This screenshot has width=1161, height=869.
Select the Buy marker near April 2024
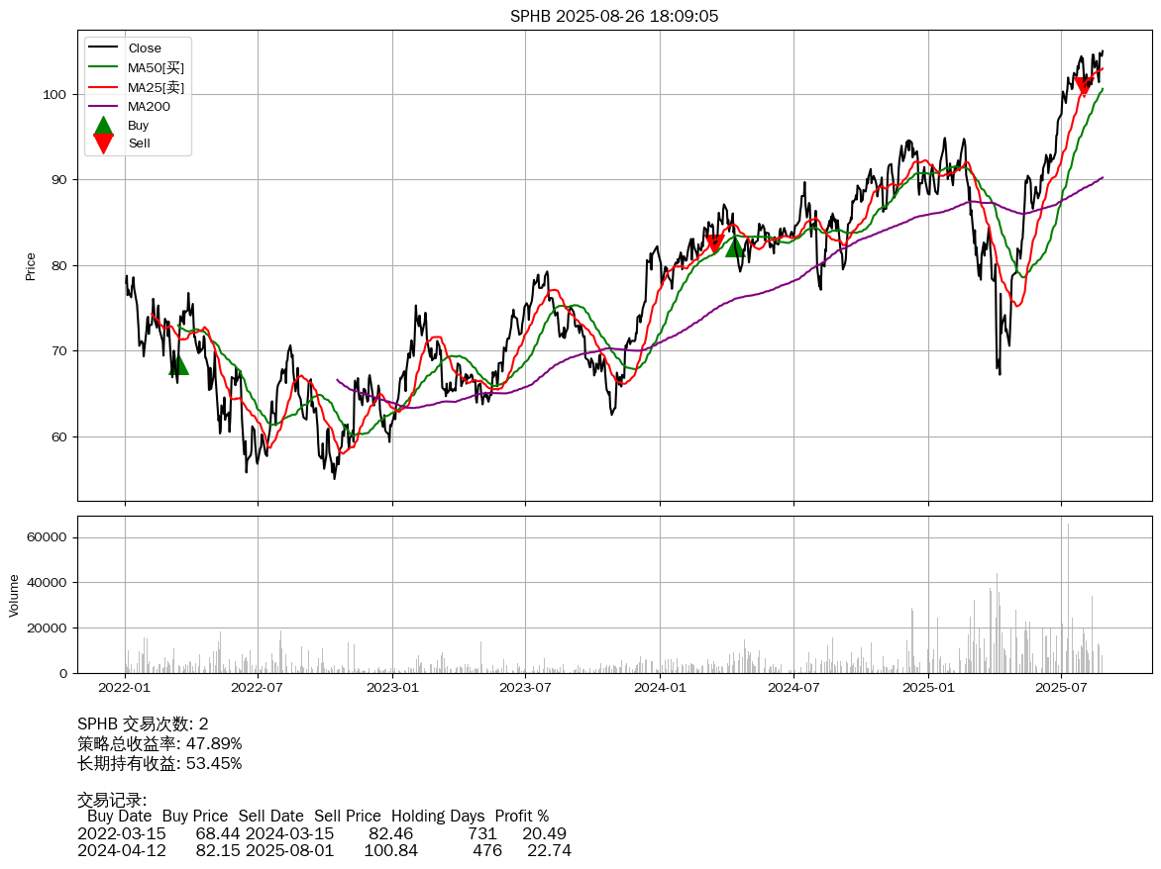pos(734,246)
